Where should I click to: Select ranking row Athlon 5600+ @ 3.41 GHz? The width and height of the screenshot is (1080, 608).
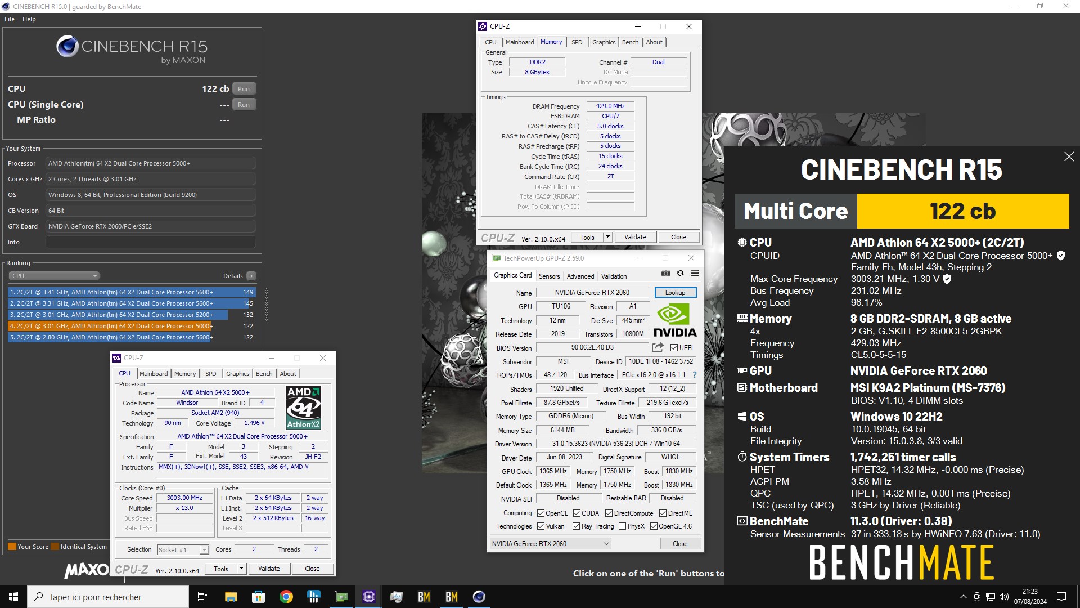pos(132,292)
